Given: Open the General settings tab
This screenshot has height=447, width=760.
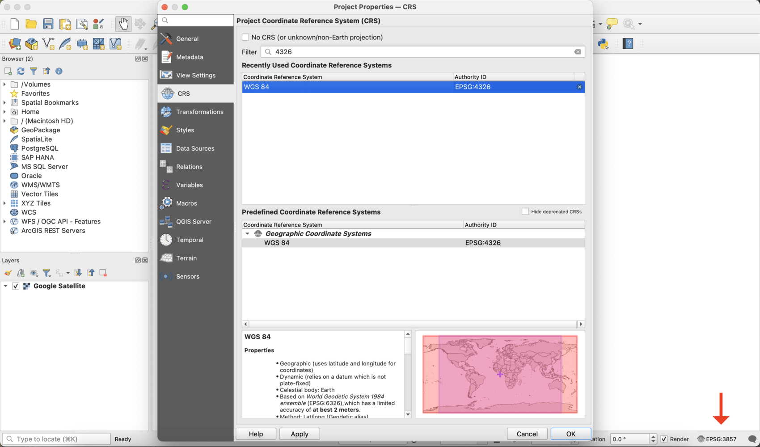Looking at the screenshot, I should point(195,38).
